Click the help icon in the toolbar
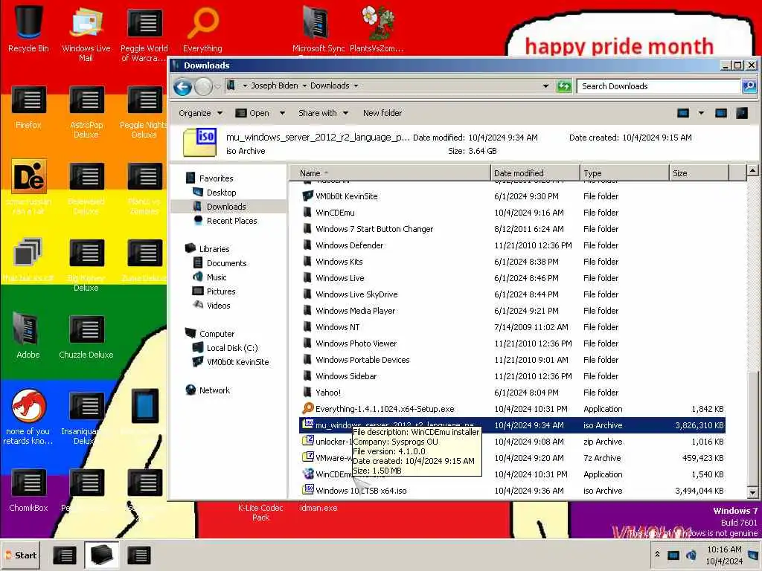762x571 pixels. pos(742,113)
